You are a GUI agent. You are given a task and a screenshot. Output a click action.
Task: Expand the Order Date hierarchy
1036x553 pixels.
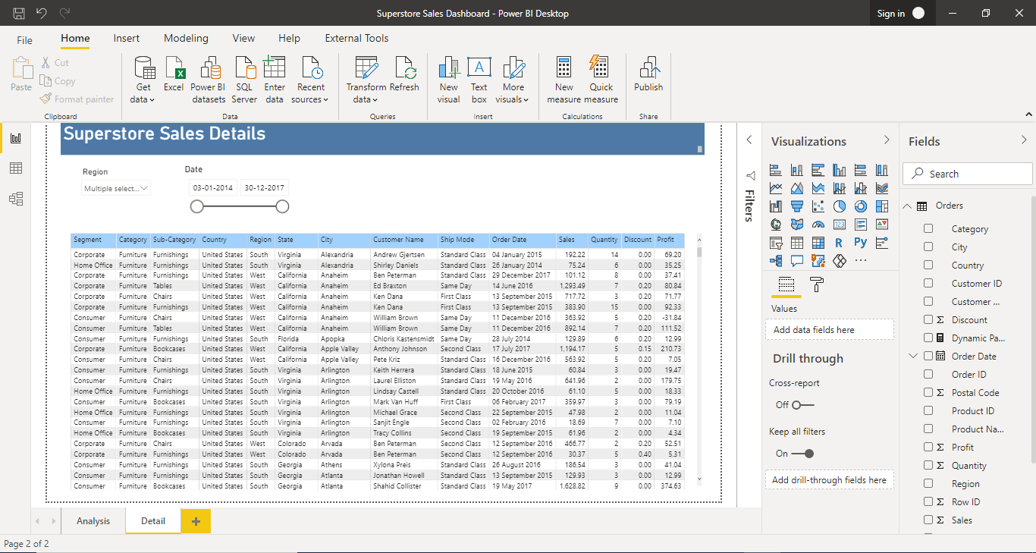click(x=912, y=357)
